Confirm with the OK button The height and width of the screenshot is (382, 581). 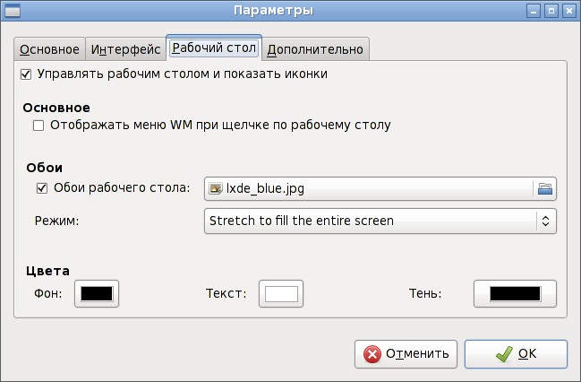coord(517,354)
